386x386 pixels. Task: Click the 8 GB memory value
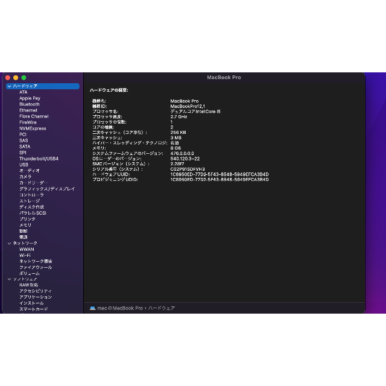(176, 148)
